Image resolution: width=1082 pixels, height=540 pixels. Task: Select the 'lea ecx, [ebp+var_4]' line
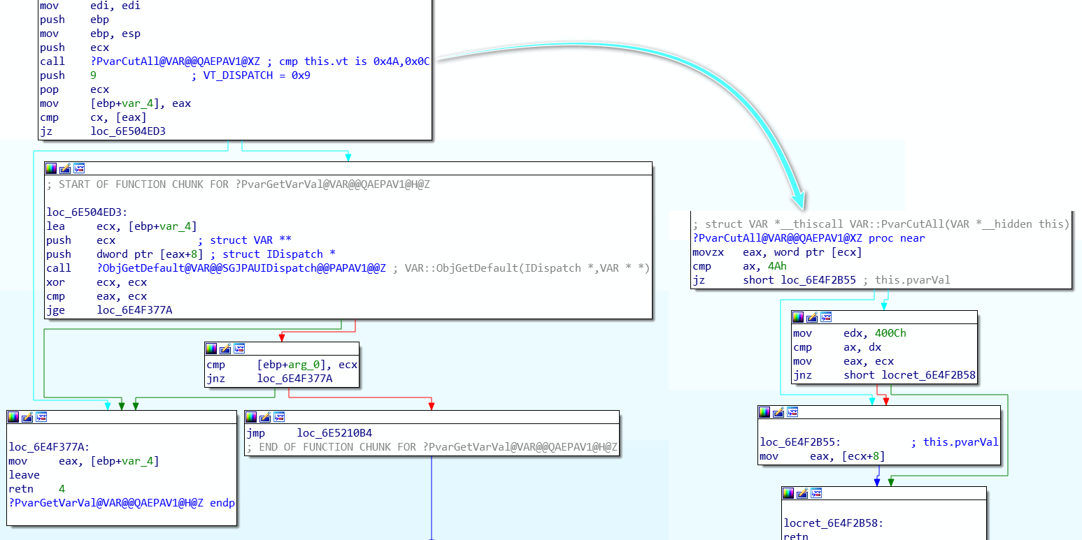pyautogui.click(x=122, y=226)
